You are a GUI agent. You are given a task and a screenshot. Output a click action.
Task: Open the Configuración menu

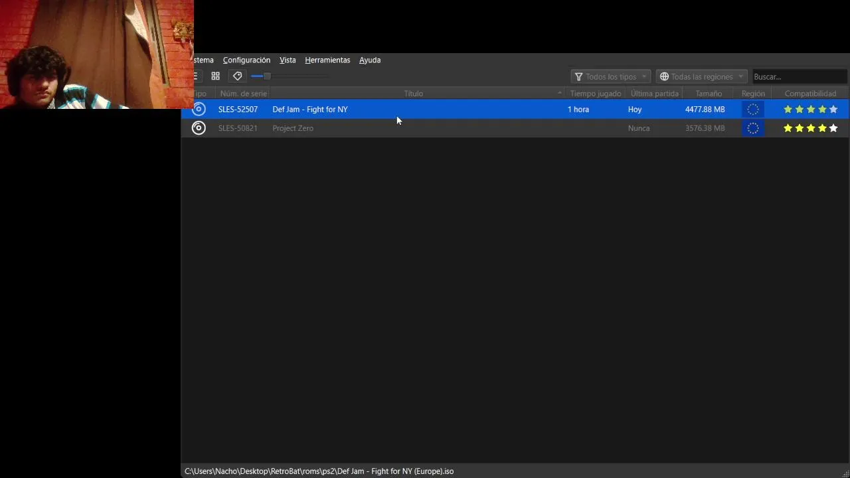(246, 60)
